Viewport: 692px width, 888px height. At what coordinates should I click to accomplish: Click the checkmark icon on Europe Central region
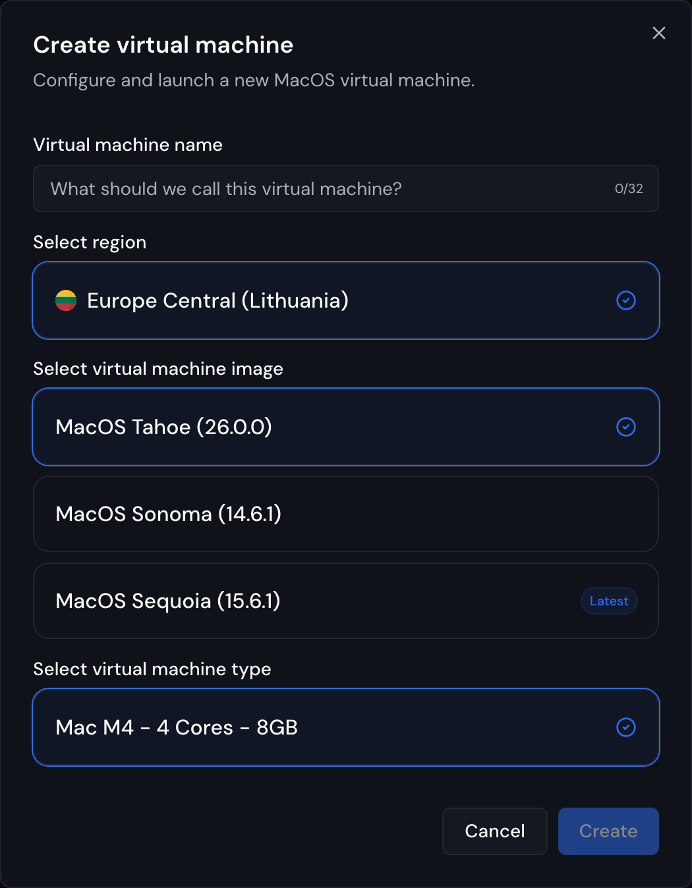click(x=625, y=301)
